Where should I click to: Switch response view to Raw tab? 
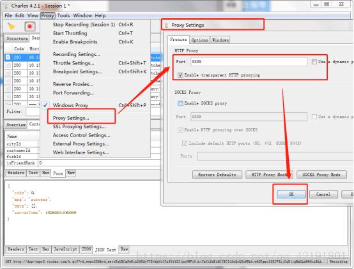[124, 249]
